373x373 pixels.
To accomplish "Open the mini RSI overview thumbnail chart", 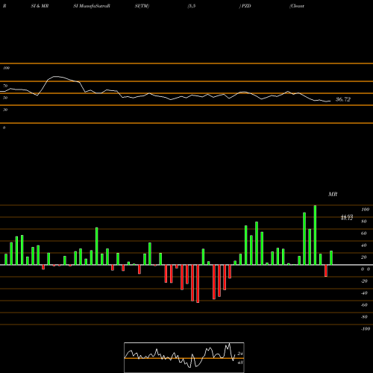I will pyautogui.click(x=184, y=357).
